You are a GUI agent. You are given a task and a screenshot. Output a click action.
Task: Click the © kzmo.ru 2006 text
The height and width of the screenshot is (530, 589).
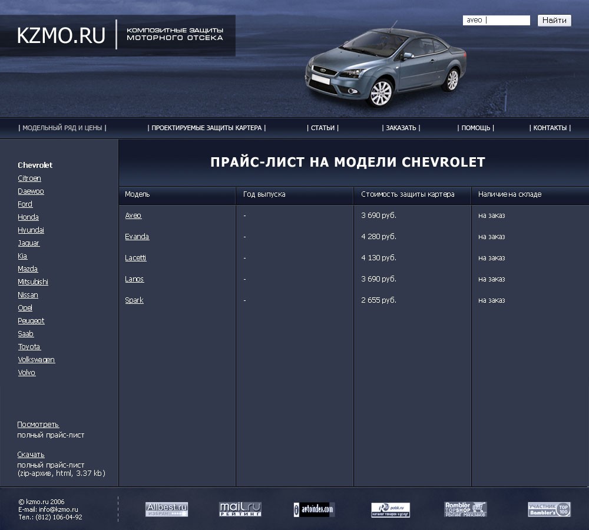point(41,502)
